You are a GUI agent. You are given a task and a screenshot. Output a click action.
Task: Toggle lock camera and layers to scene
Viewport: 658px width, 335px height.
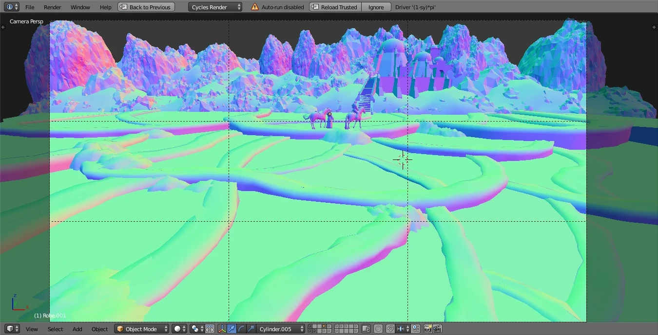[x=366, y=329]
